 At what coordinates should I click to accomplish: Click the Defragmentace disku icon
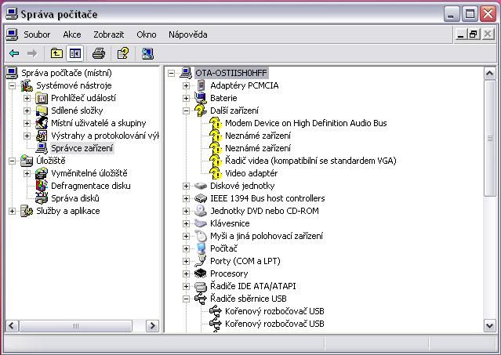42,186
